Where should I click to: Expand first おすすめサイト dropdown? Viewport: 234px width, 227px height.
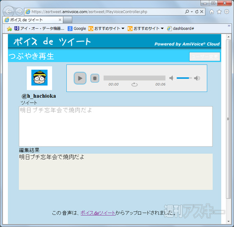pyautogui.click(x=123, y=28)
